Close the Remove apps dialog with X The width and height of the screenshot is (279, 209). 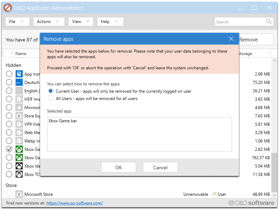231,39
